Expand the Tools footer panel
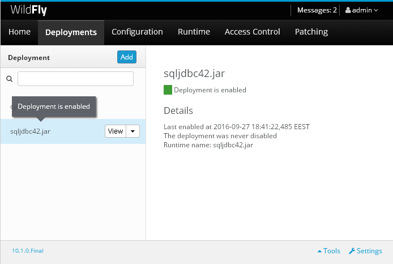This screenshot has height=264, width=393. click(329, 251)
